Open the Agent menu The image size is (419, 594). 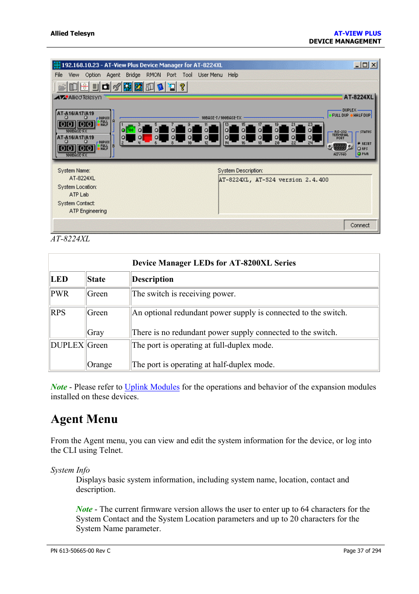point(113,75)
